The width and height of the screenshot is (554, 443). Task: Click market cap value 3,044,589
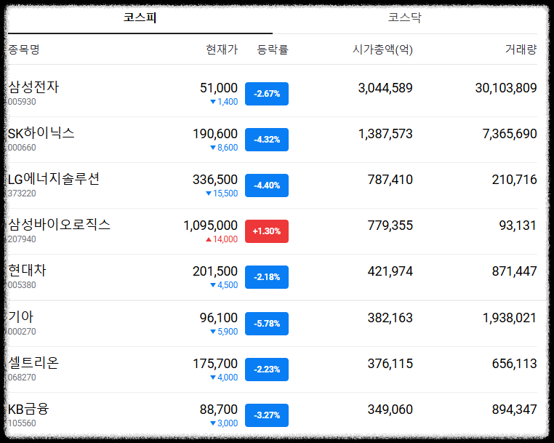[x=385, y=88]
